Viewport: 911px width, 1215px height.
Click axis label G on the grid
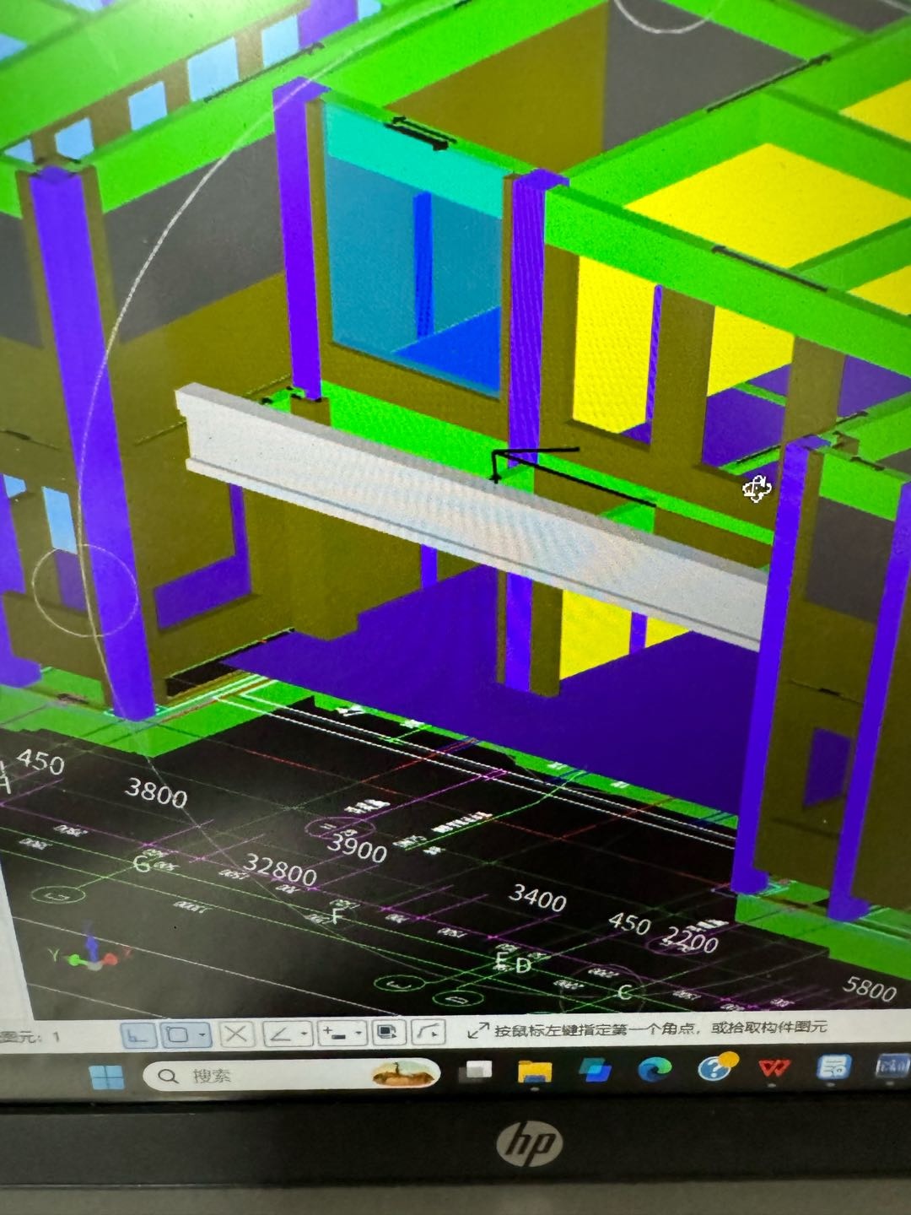(x=142, y=864)
